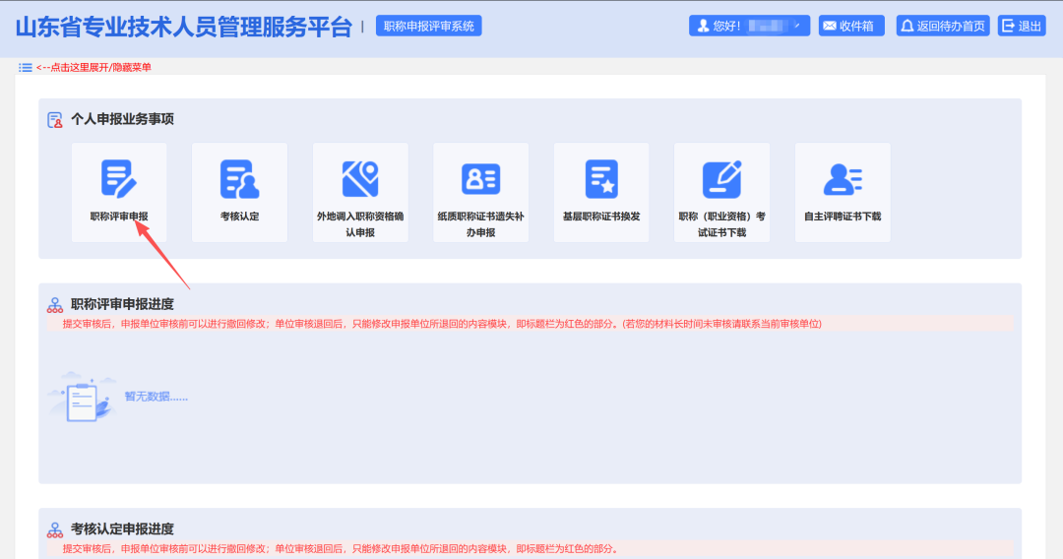Viewport: 1063px width, 559px height.
Task: Open the 职称评审申报 tile
Action: tap(119, 193)
